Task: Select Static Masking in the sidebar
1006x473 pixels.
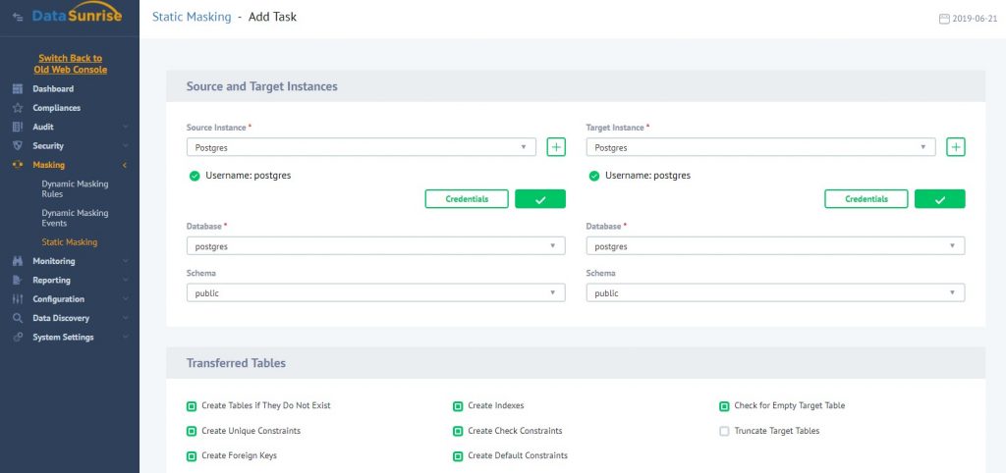Action: [69, 241]
